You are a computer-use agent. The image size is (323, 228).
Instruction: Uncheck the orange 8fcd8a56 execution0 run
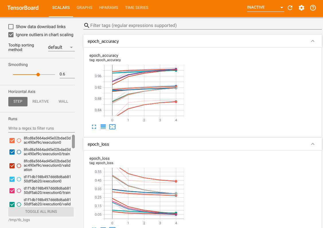coord(12,141)
